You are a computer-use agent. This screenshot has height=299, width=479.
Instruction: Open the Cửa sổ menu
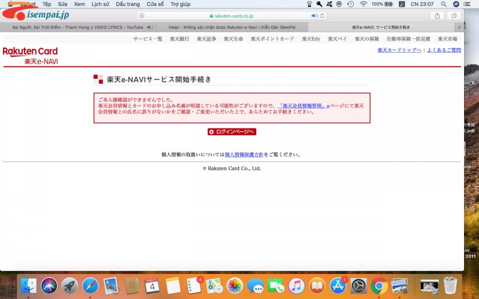(x=155, y=4)
